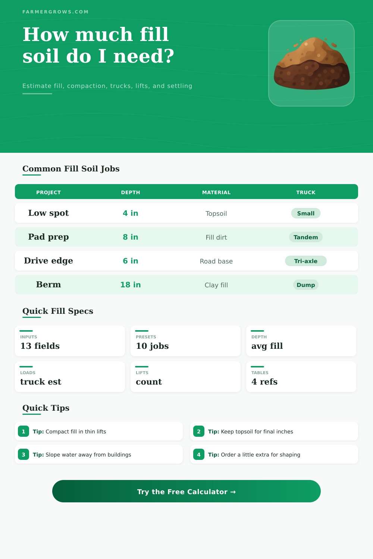Click the Tri-axle truck pill
The height and width of the screenshot is (559, 373).
306,261
